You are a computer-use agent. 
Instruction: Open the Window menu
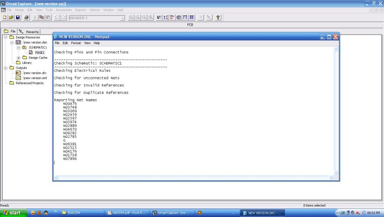(x=108, y=10)
